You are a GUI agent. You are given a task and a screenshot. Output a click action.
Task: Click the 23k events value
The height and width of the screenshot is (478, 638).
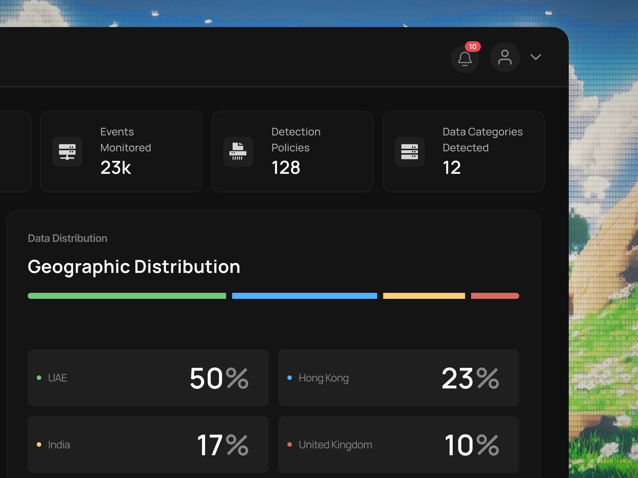[x=116, y=168]
